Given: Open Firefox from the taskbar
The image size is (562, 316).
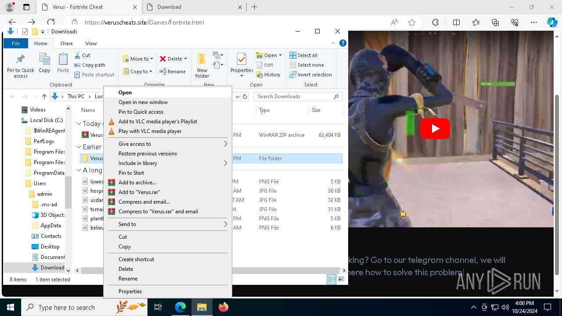Looking at the screenshot, I should [x=223, y=307].
